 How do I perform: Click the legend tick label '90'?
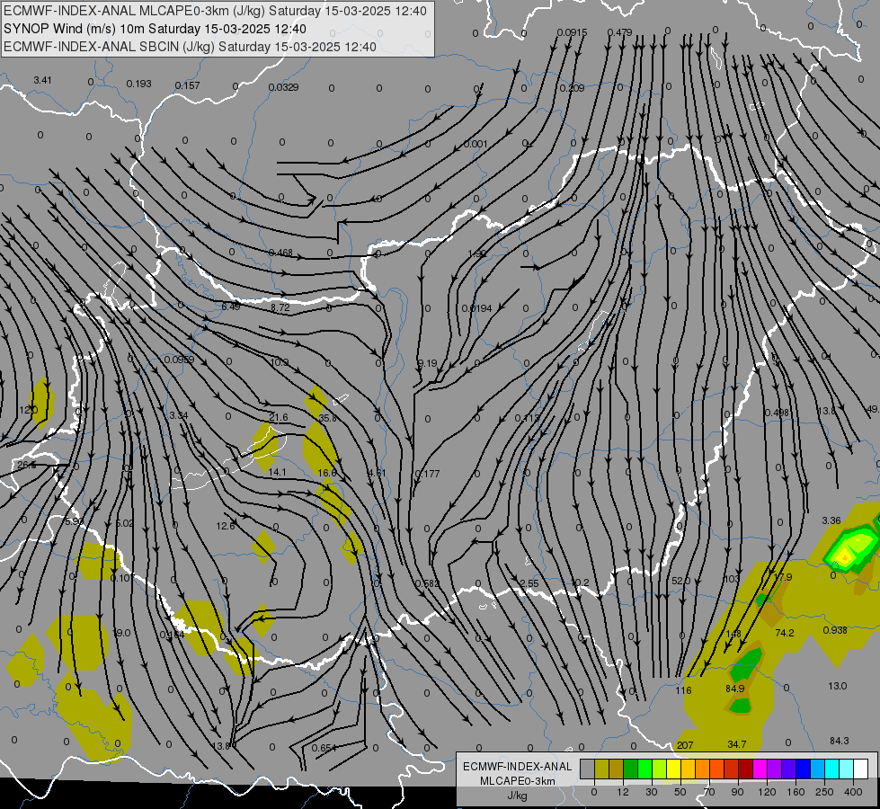pyautogui.click(x=737, y=792)
